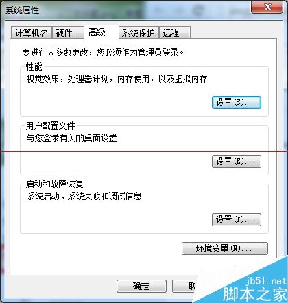Viewport: 288px width, 303px height.
Task: Close the 系统属性 window
Action: tap(267, 8)
